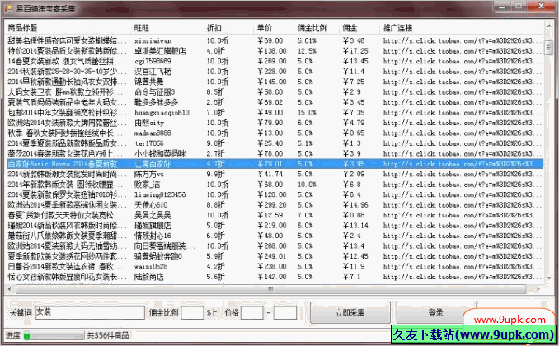Select the row with seller 瑾妮旗舰店

(274, 226)
